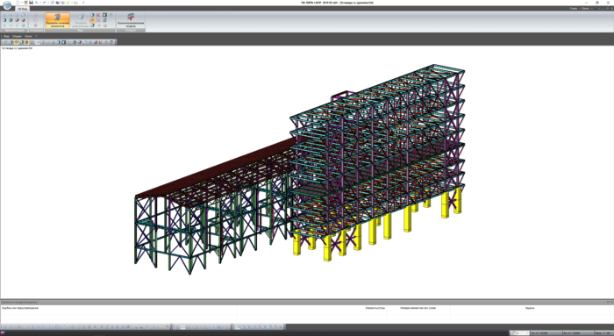Open the Конечноэлементная модель ribbon button
The image size is (614, 336).
point(131,20)
